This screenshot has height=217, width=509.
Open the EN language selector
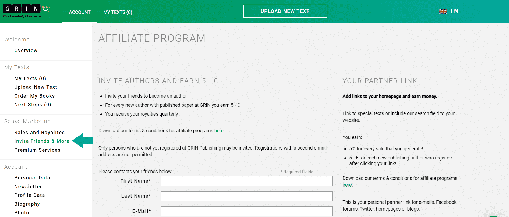pyautogui.click(x=454, y=11)
